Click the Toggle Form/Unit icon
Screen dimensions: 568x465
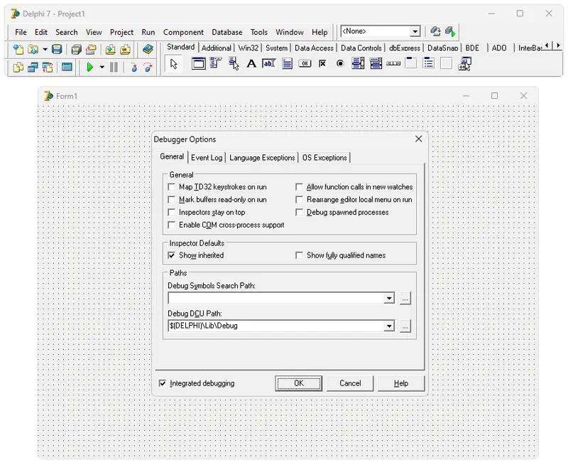pos(48,67)
